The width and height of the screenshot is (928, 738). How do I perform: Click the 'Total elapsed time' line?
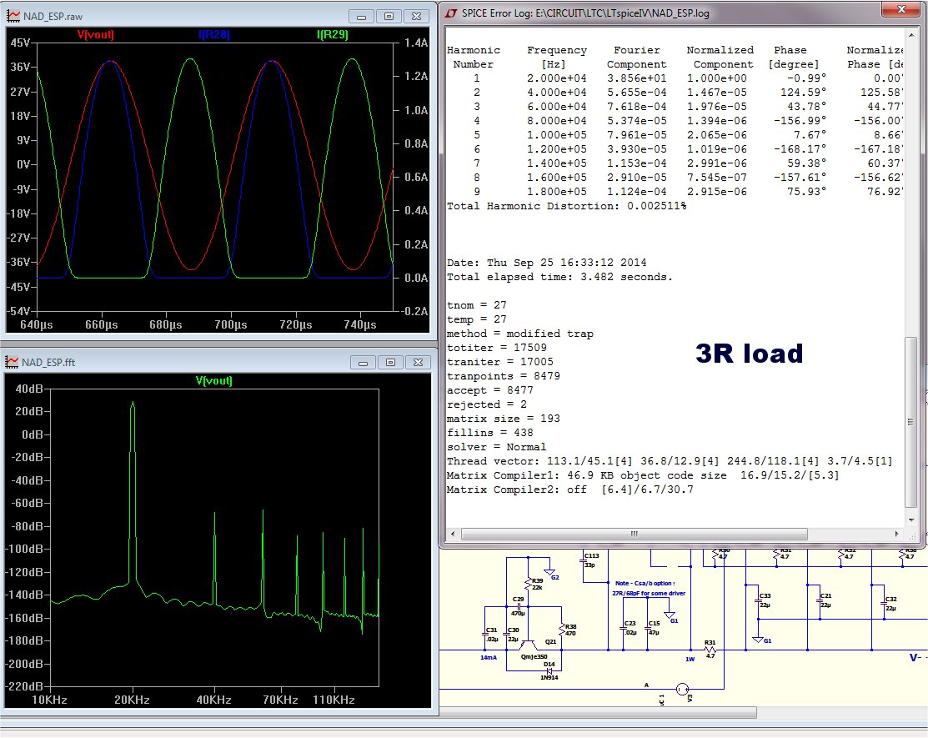click(x=559, y=277)
